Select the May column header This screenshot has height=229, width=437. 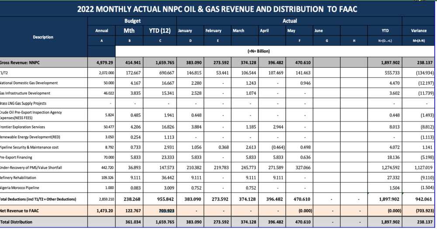pos(291,31)
